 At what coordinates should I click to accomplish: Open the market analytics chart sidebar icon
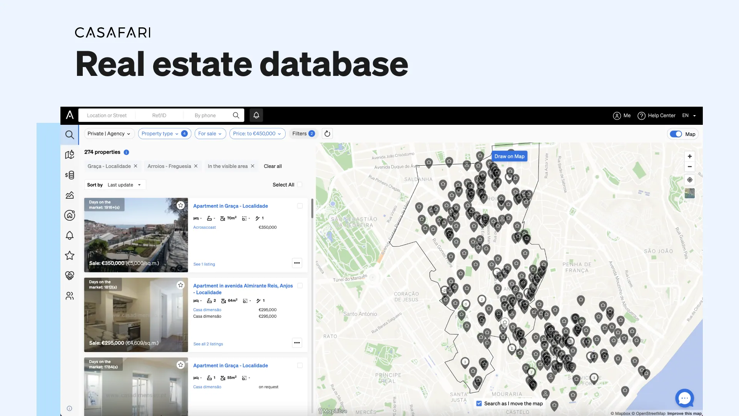point(70,195)
